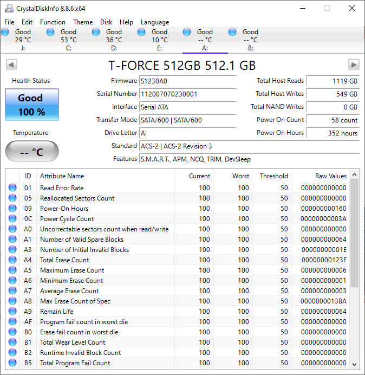Select disk D: at 36 °C

pyautogui.click(x=114, y=40)
